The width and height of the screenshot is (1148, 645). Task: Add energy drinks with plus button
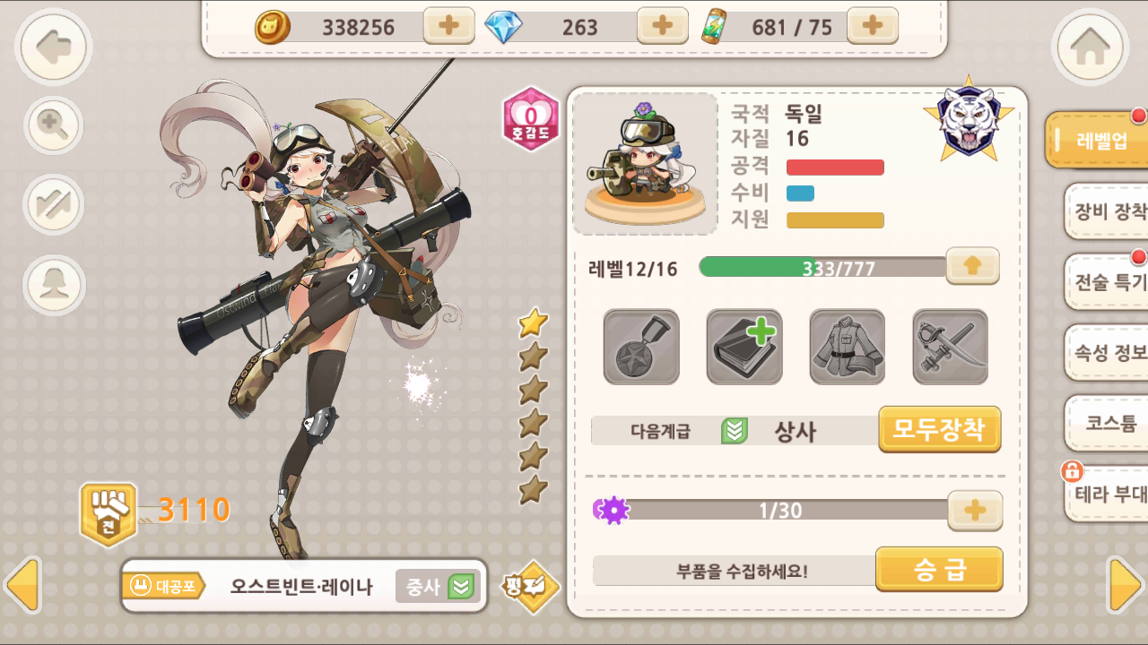(873, 26)
